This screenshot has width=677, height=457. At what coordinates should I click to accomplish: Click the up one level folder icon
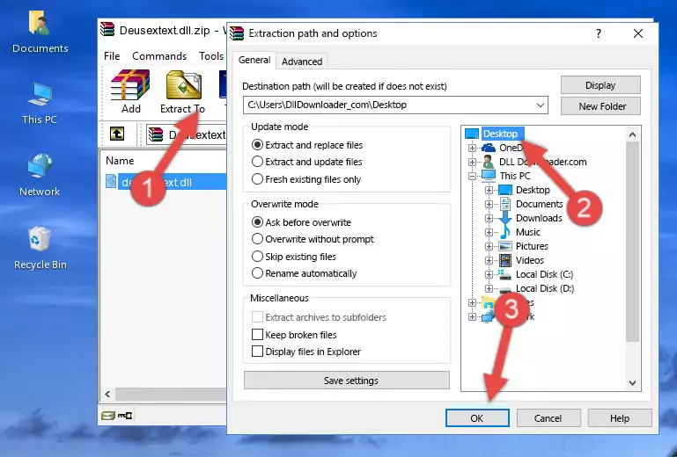117,134
